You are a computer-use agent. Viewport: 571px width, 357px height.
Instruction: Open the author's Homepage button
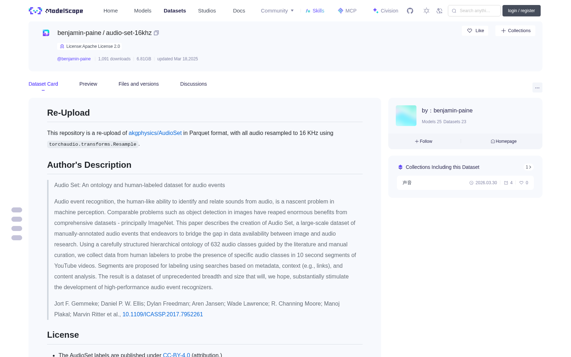click(504, 141)
